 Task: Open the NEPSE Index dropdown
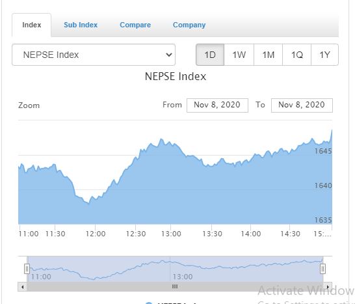(94, 55)
